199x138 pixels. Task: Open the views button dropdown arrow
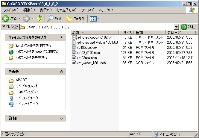click(x=98, y=19)
